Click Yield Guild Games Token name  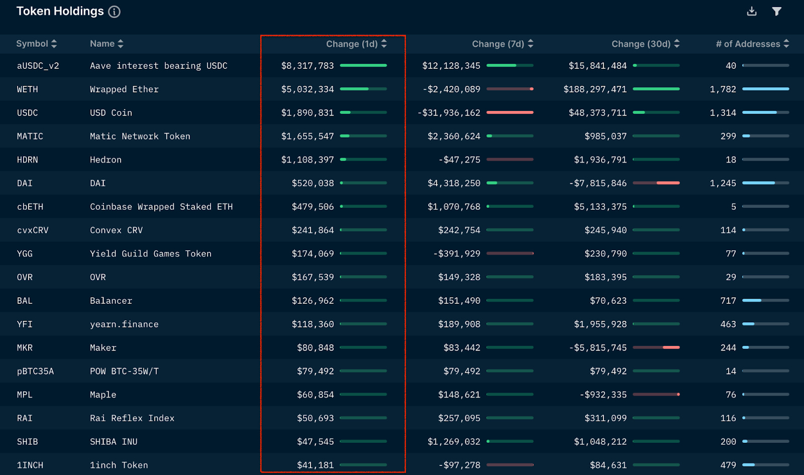(x=151, y=254)
